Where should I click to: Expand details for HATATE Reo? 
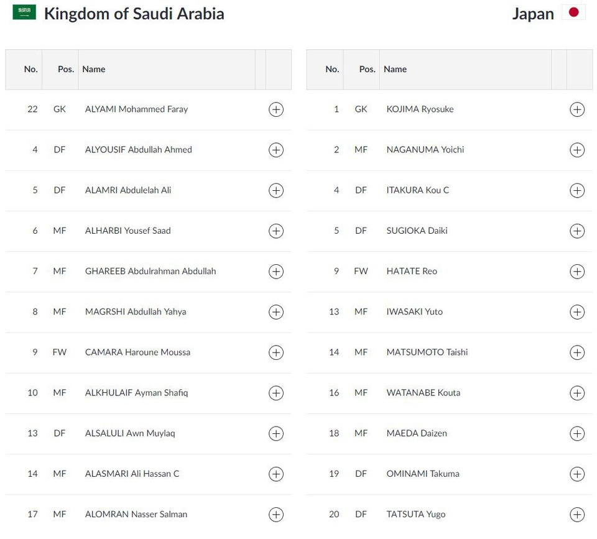(x=577, y=271)
